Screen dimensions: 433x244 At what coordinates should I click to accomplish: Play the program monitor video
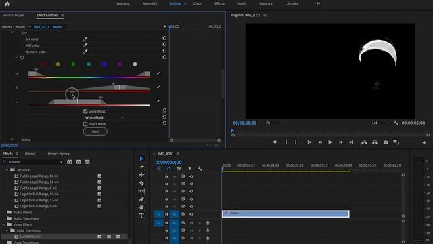[330, 142]
